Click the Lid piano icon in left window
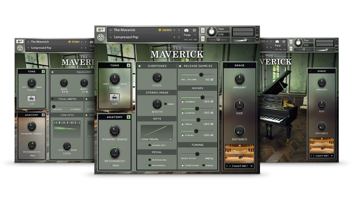353x203 pixels. [32, 98]
